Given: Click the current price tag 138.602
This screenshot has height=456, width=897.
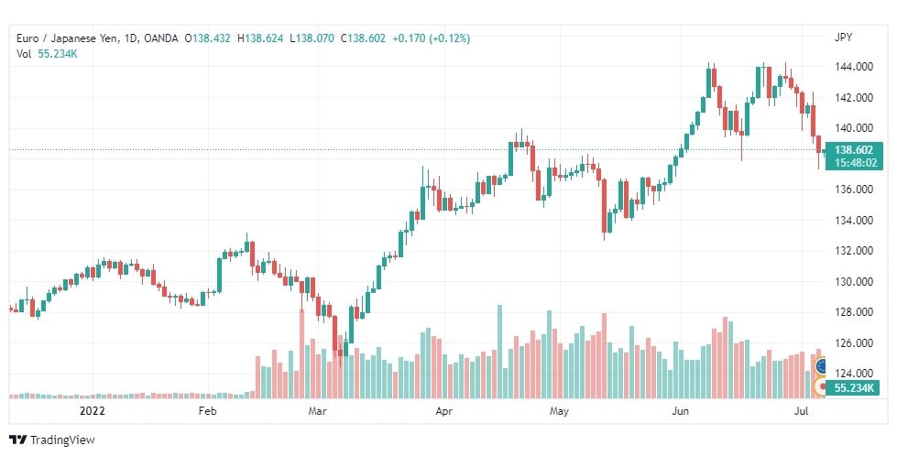Looking at the screenshot, I should point(854,150).
